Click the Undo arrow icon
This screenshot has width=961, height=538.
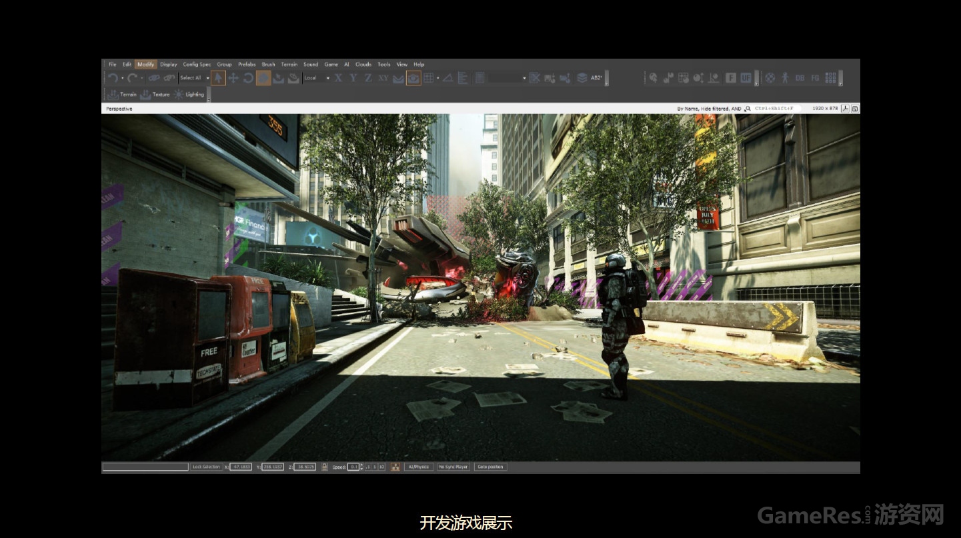point(113,78)
